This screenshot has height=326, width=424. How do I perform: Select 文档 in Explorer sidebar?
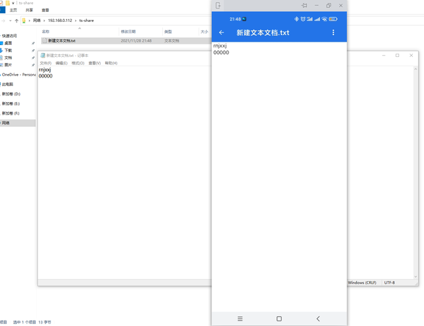pyautogui.click(x=8, y=58)
